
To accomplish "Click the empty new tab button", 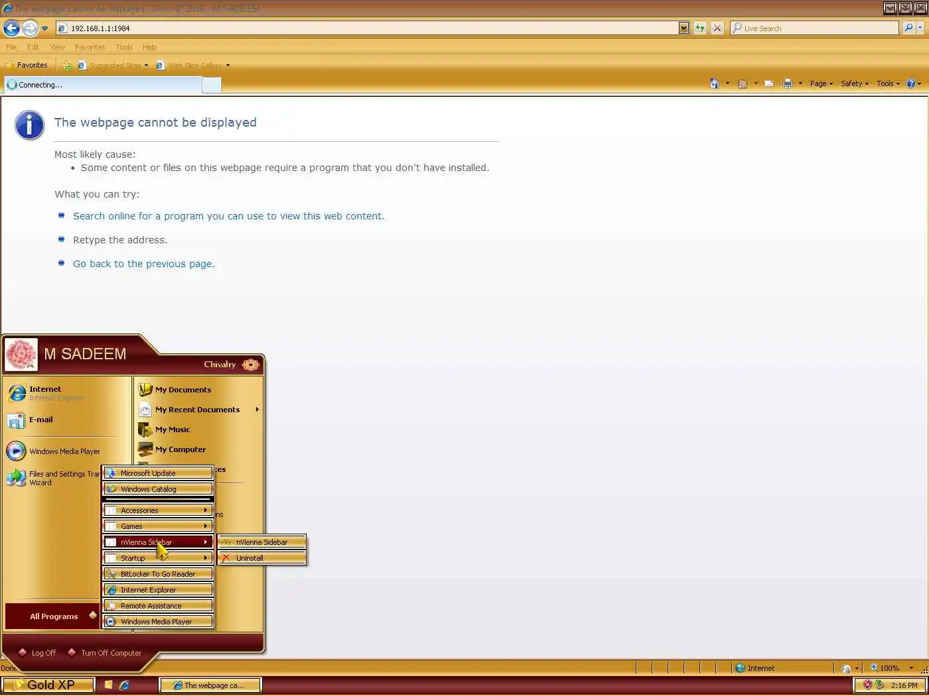I will [x=211, y=86].
